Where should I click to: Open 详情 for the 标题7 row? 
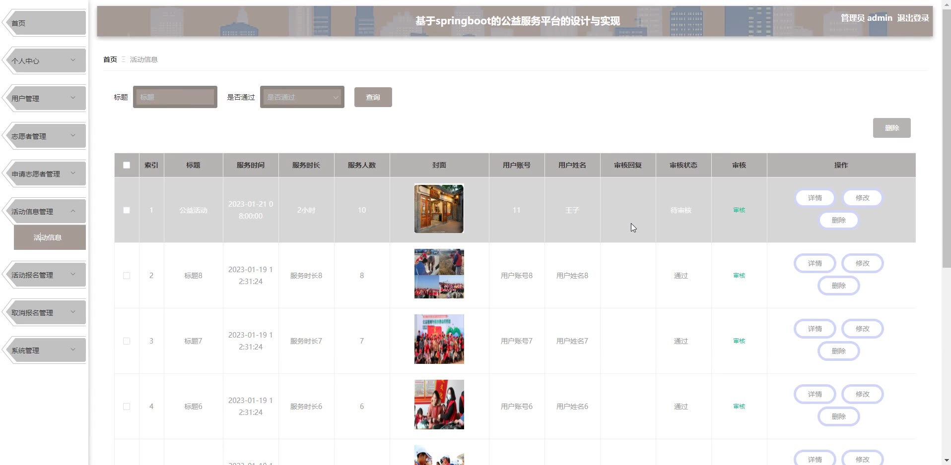(x=815, y=329)
